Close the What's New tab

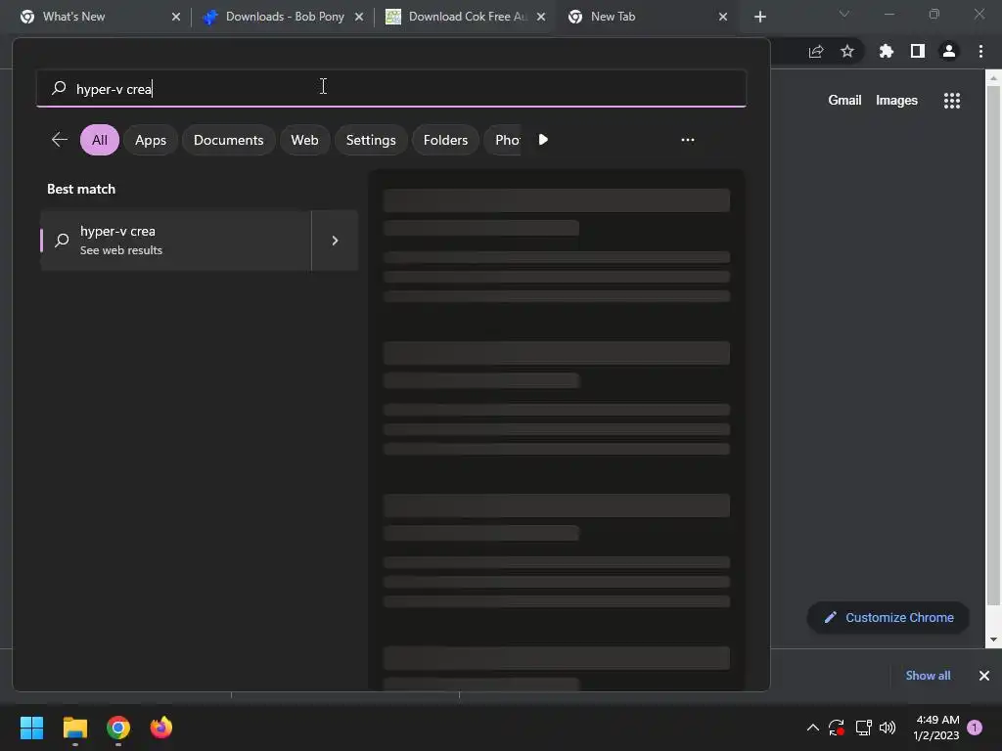pos(176,17)
